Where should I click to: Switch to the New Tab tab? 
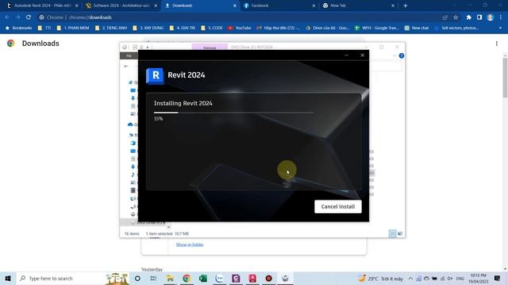(x=358, y=6)
